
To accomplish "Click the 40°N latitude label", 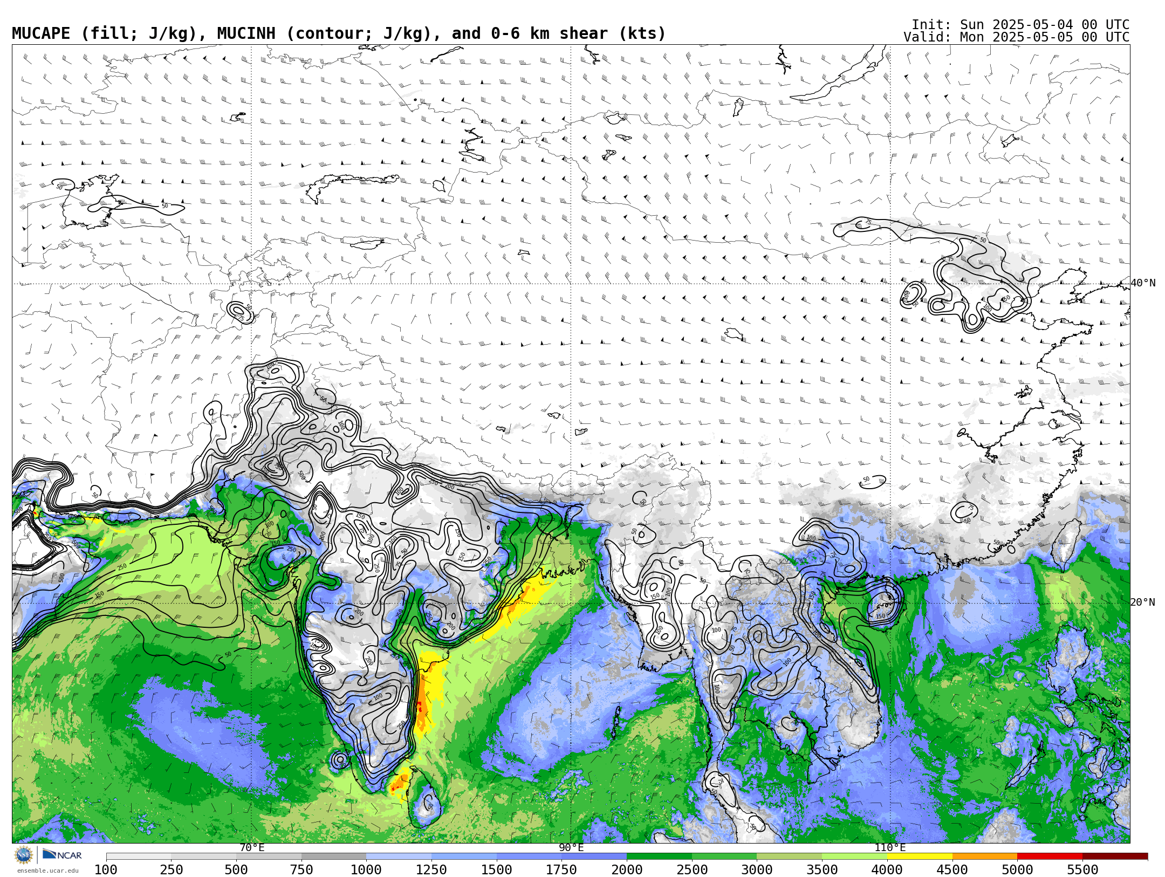I will [1143, 283].
